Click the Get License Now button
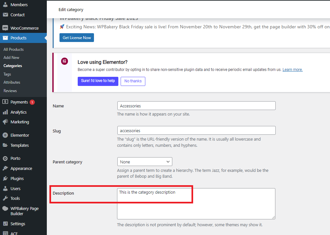Viewport: 330px width, 235px height. [77, 38]
